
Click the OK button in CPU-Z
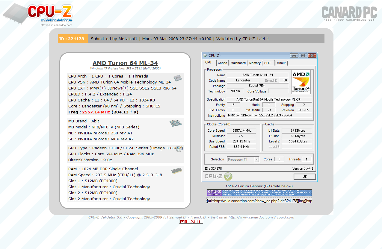pyautogui.click(x=305, y=177)
